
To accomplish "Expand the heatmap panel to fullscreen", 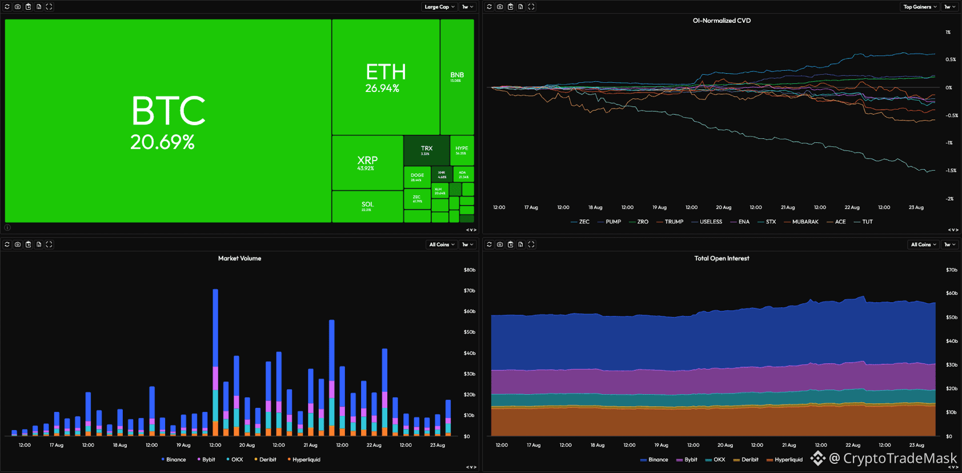I will [x=49, y=7].
